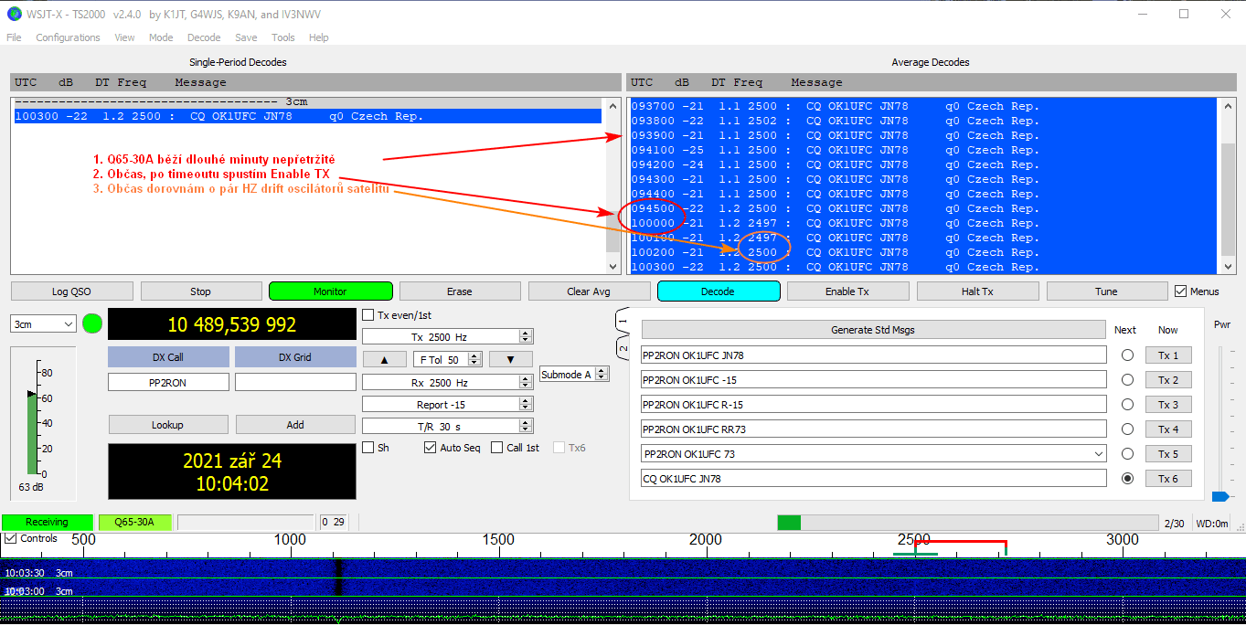Expand the PP2RON OK1UFC 73 message dropdown
The height and width of the screenshot is (625, 1246).
coord(1098,454)
